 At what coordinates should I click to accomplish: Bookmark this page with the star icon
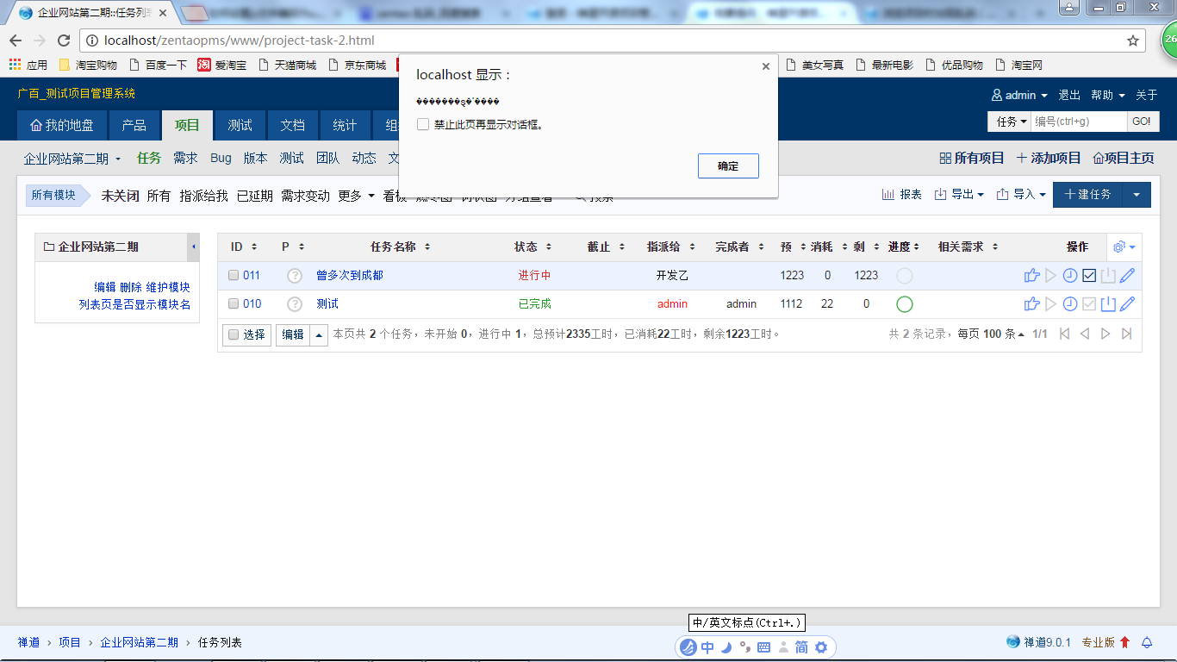1133,41
